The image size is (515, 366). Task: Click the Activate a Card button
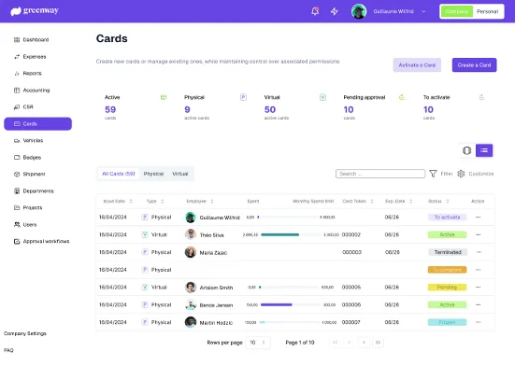click(417, 65)
